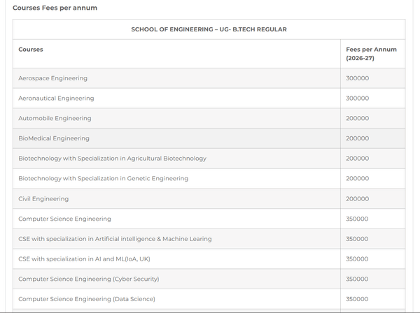420x313 pixels.
Task: Click the Aerospace Engineering course row
Action: click(53, 78)
